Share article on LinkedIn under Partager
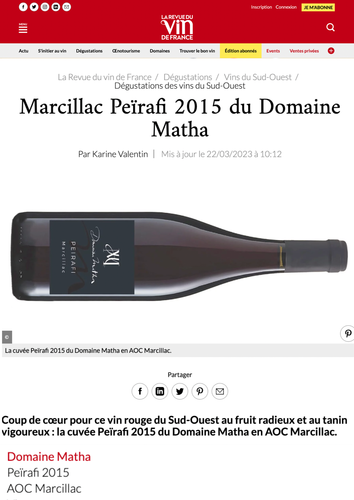The height and width of the screenshot is (500, 354). click(x=160, y=391)
